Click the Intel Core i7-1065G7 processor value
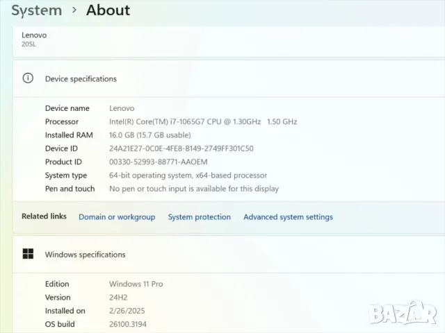Image resolution: width=445 pixels, height=333 pixels. coord(202,121)
